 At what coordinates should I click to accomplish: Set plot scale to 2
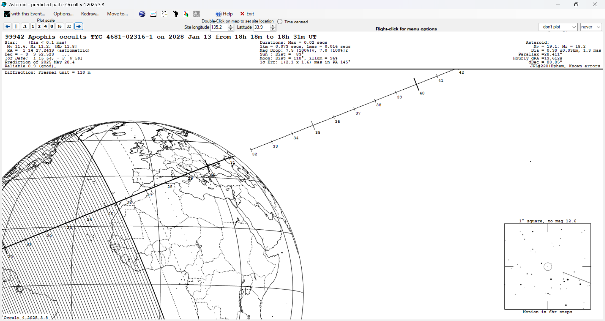(x=39, y=26)
